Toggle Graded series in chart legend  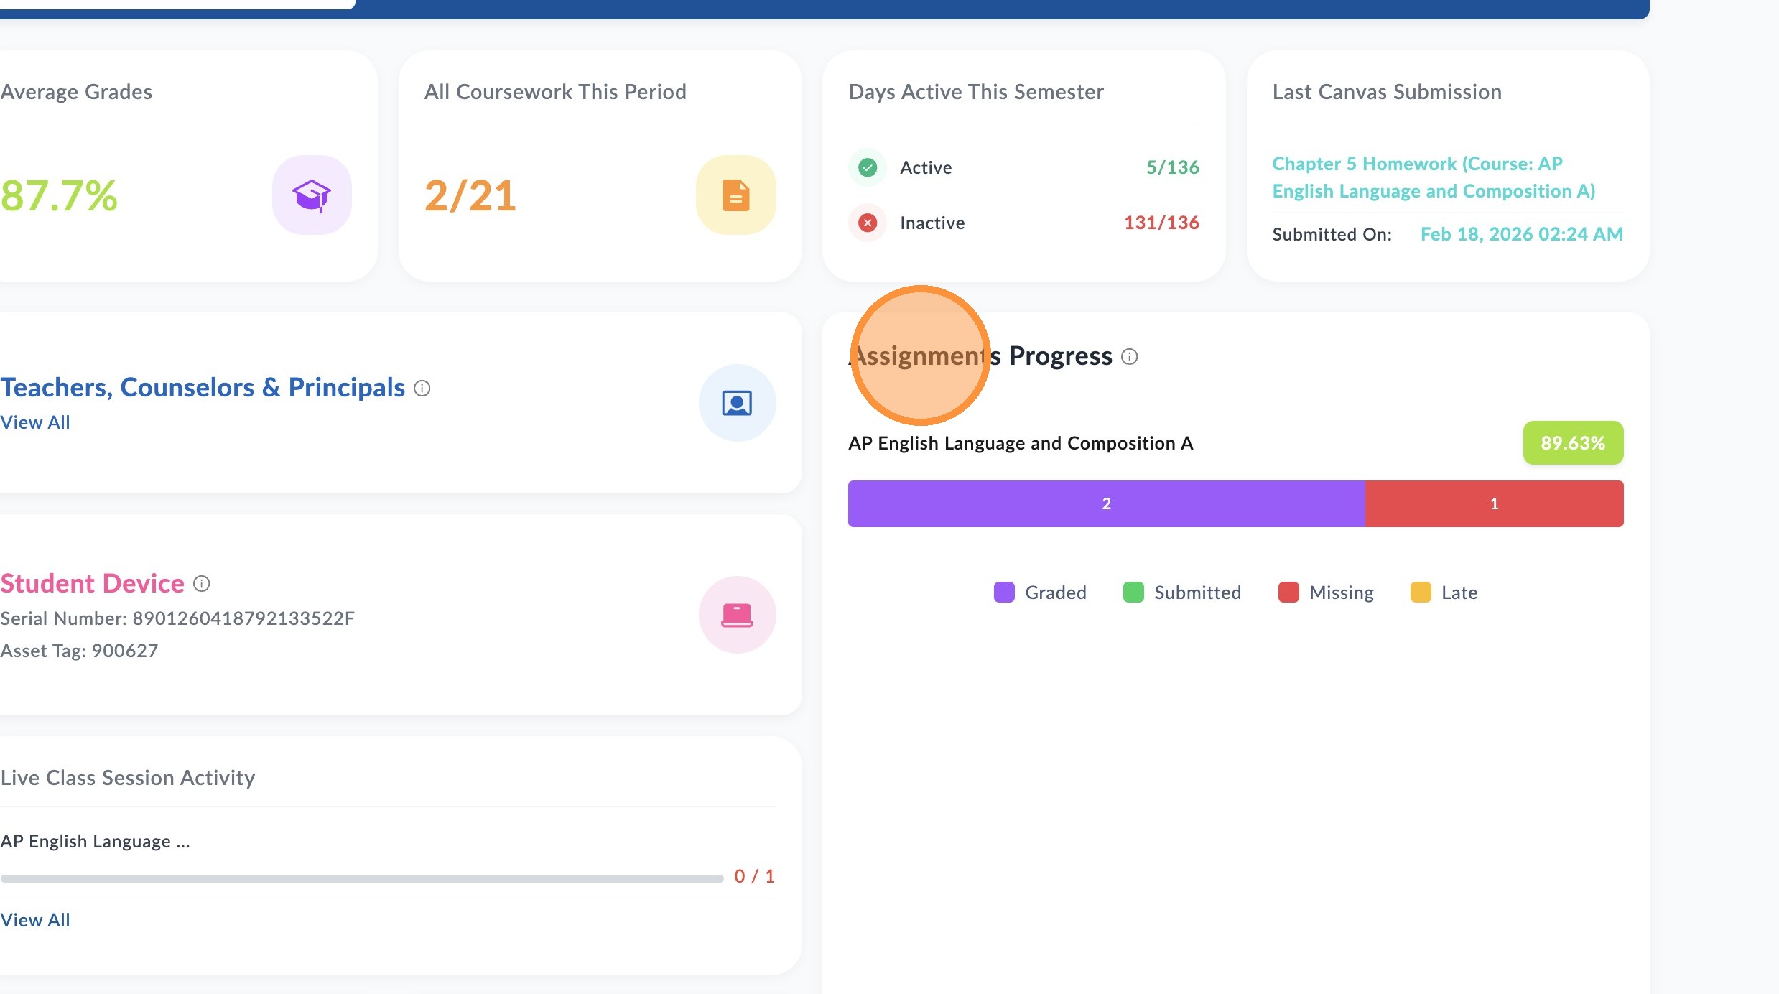[x=1040, y=593]
